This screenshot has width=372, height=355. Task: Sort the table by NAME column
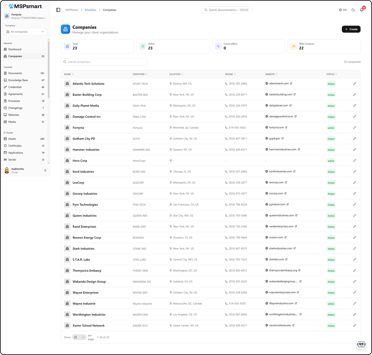tap(69, 74)
